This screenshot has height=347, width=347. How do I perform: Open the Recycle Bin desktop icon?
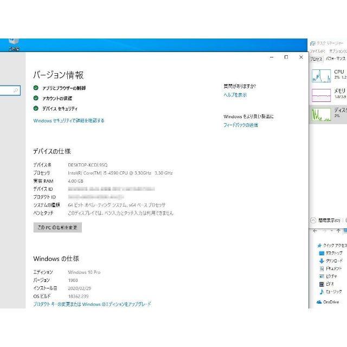[x=14, y=44]
